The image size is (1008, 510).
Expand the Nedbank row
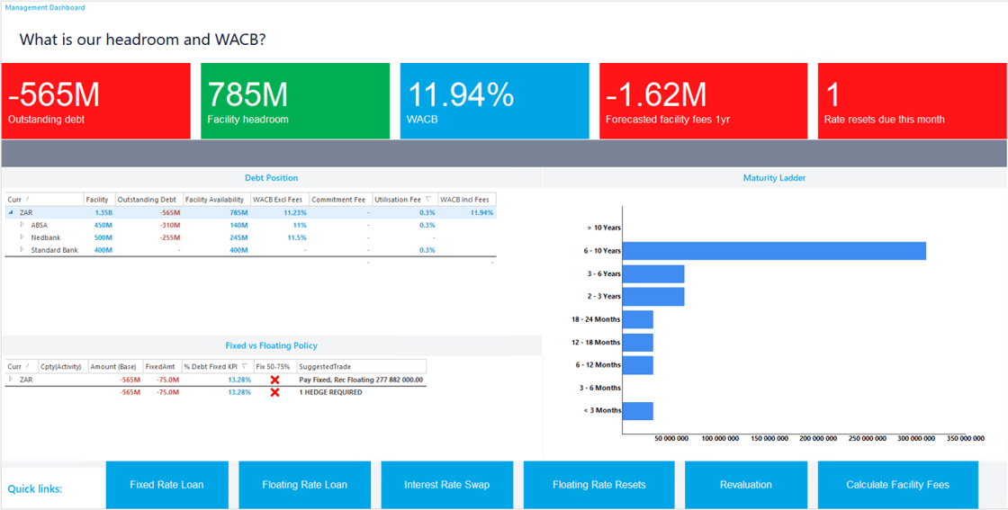(22, 237)
